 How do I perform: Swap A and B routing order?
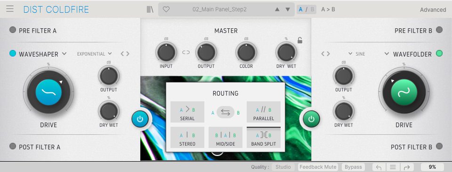[226, 113]
